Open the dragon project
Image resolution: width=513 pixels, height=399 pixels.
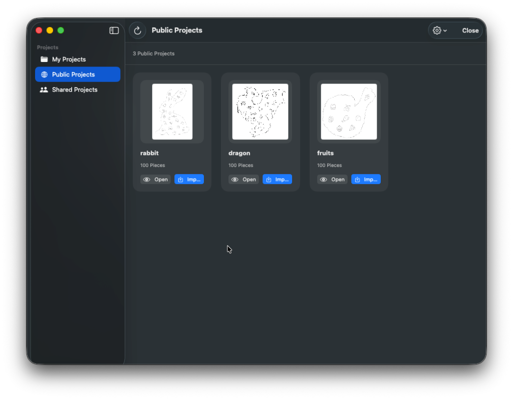coord(243,179)
